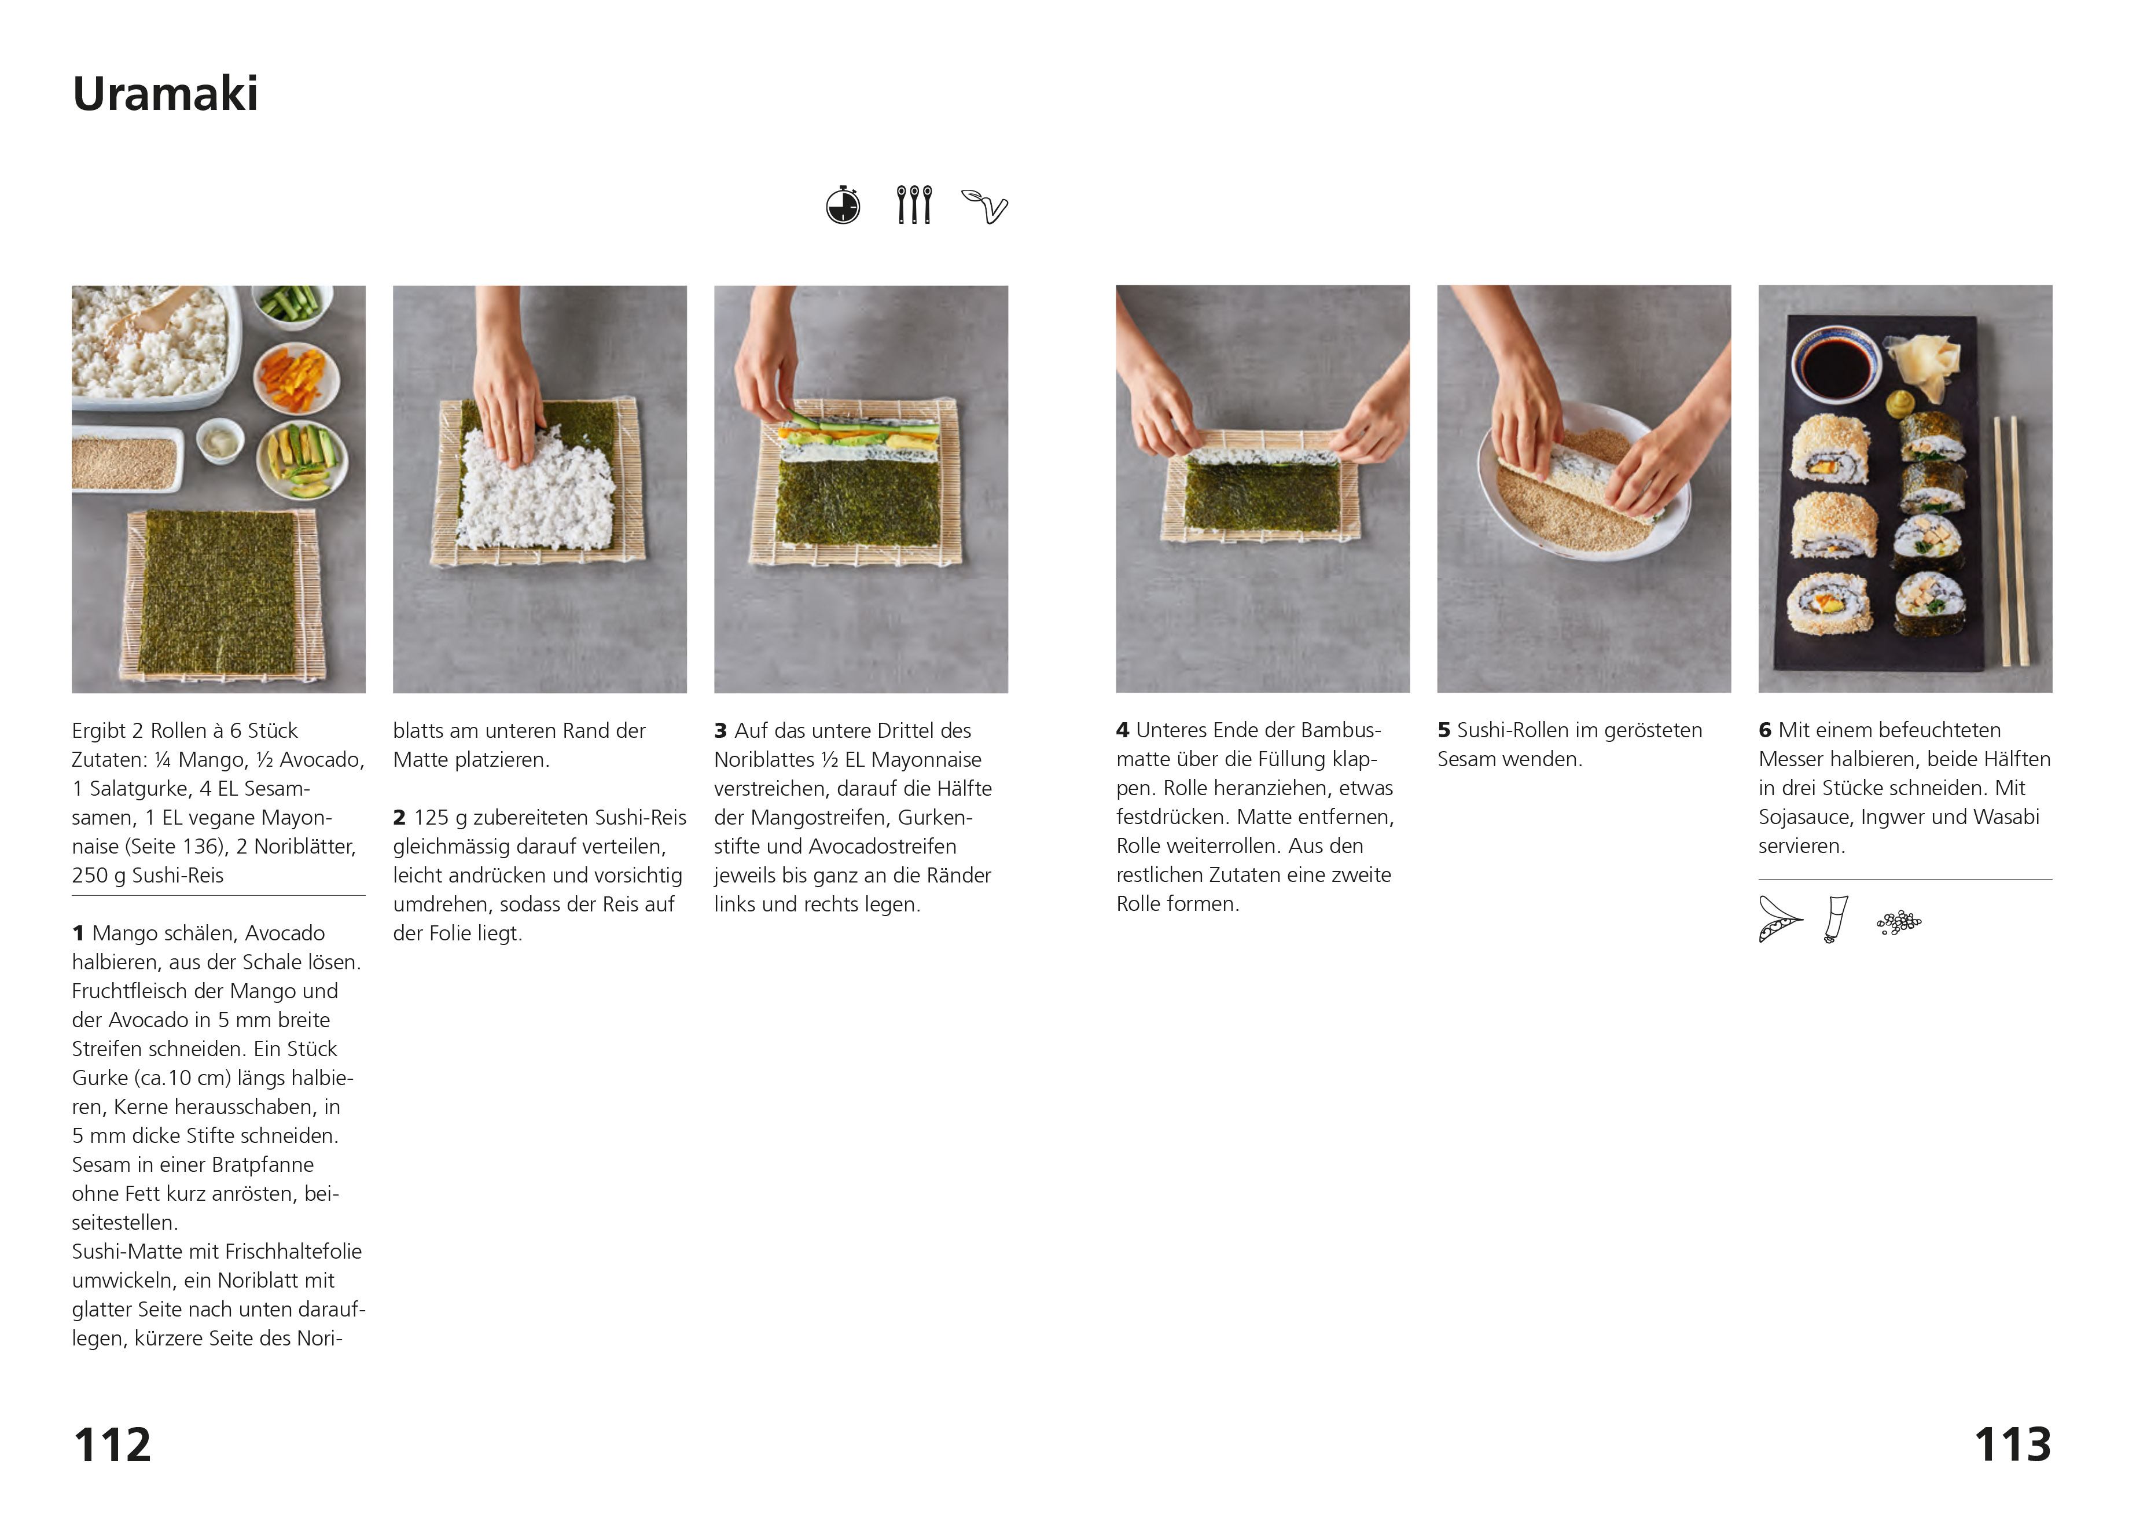Select the sesame coating photo
The width and height of the screenshot is (2136, 1526).
1583,488
